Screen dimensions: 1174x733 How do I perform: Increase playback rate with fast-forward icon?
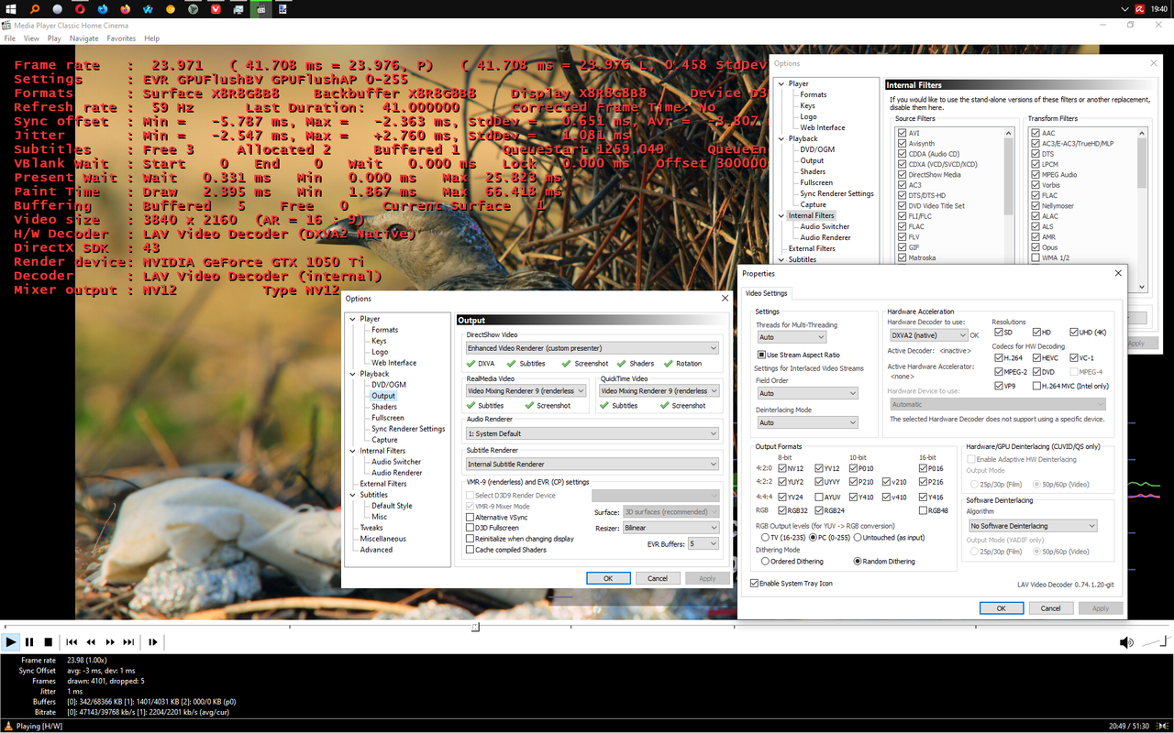[x=110, y=642]
